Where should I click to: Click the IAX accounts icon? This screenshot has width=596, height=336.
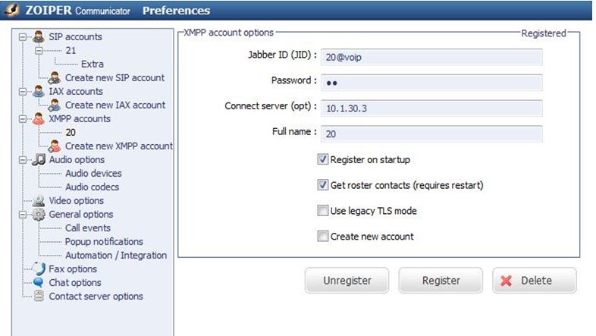click(x=39, y=91)
